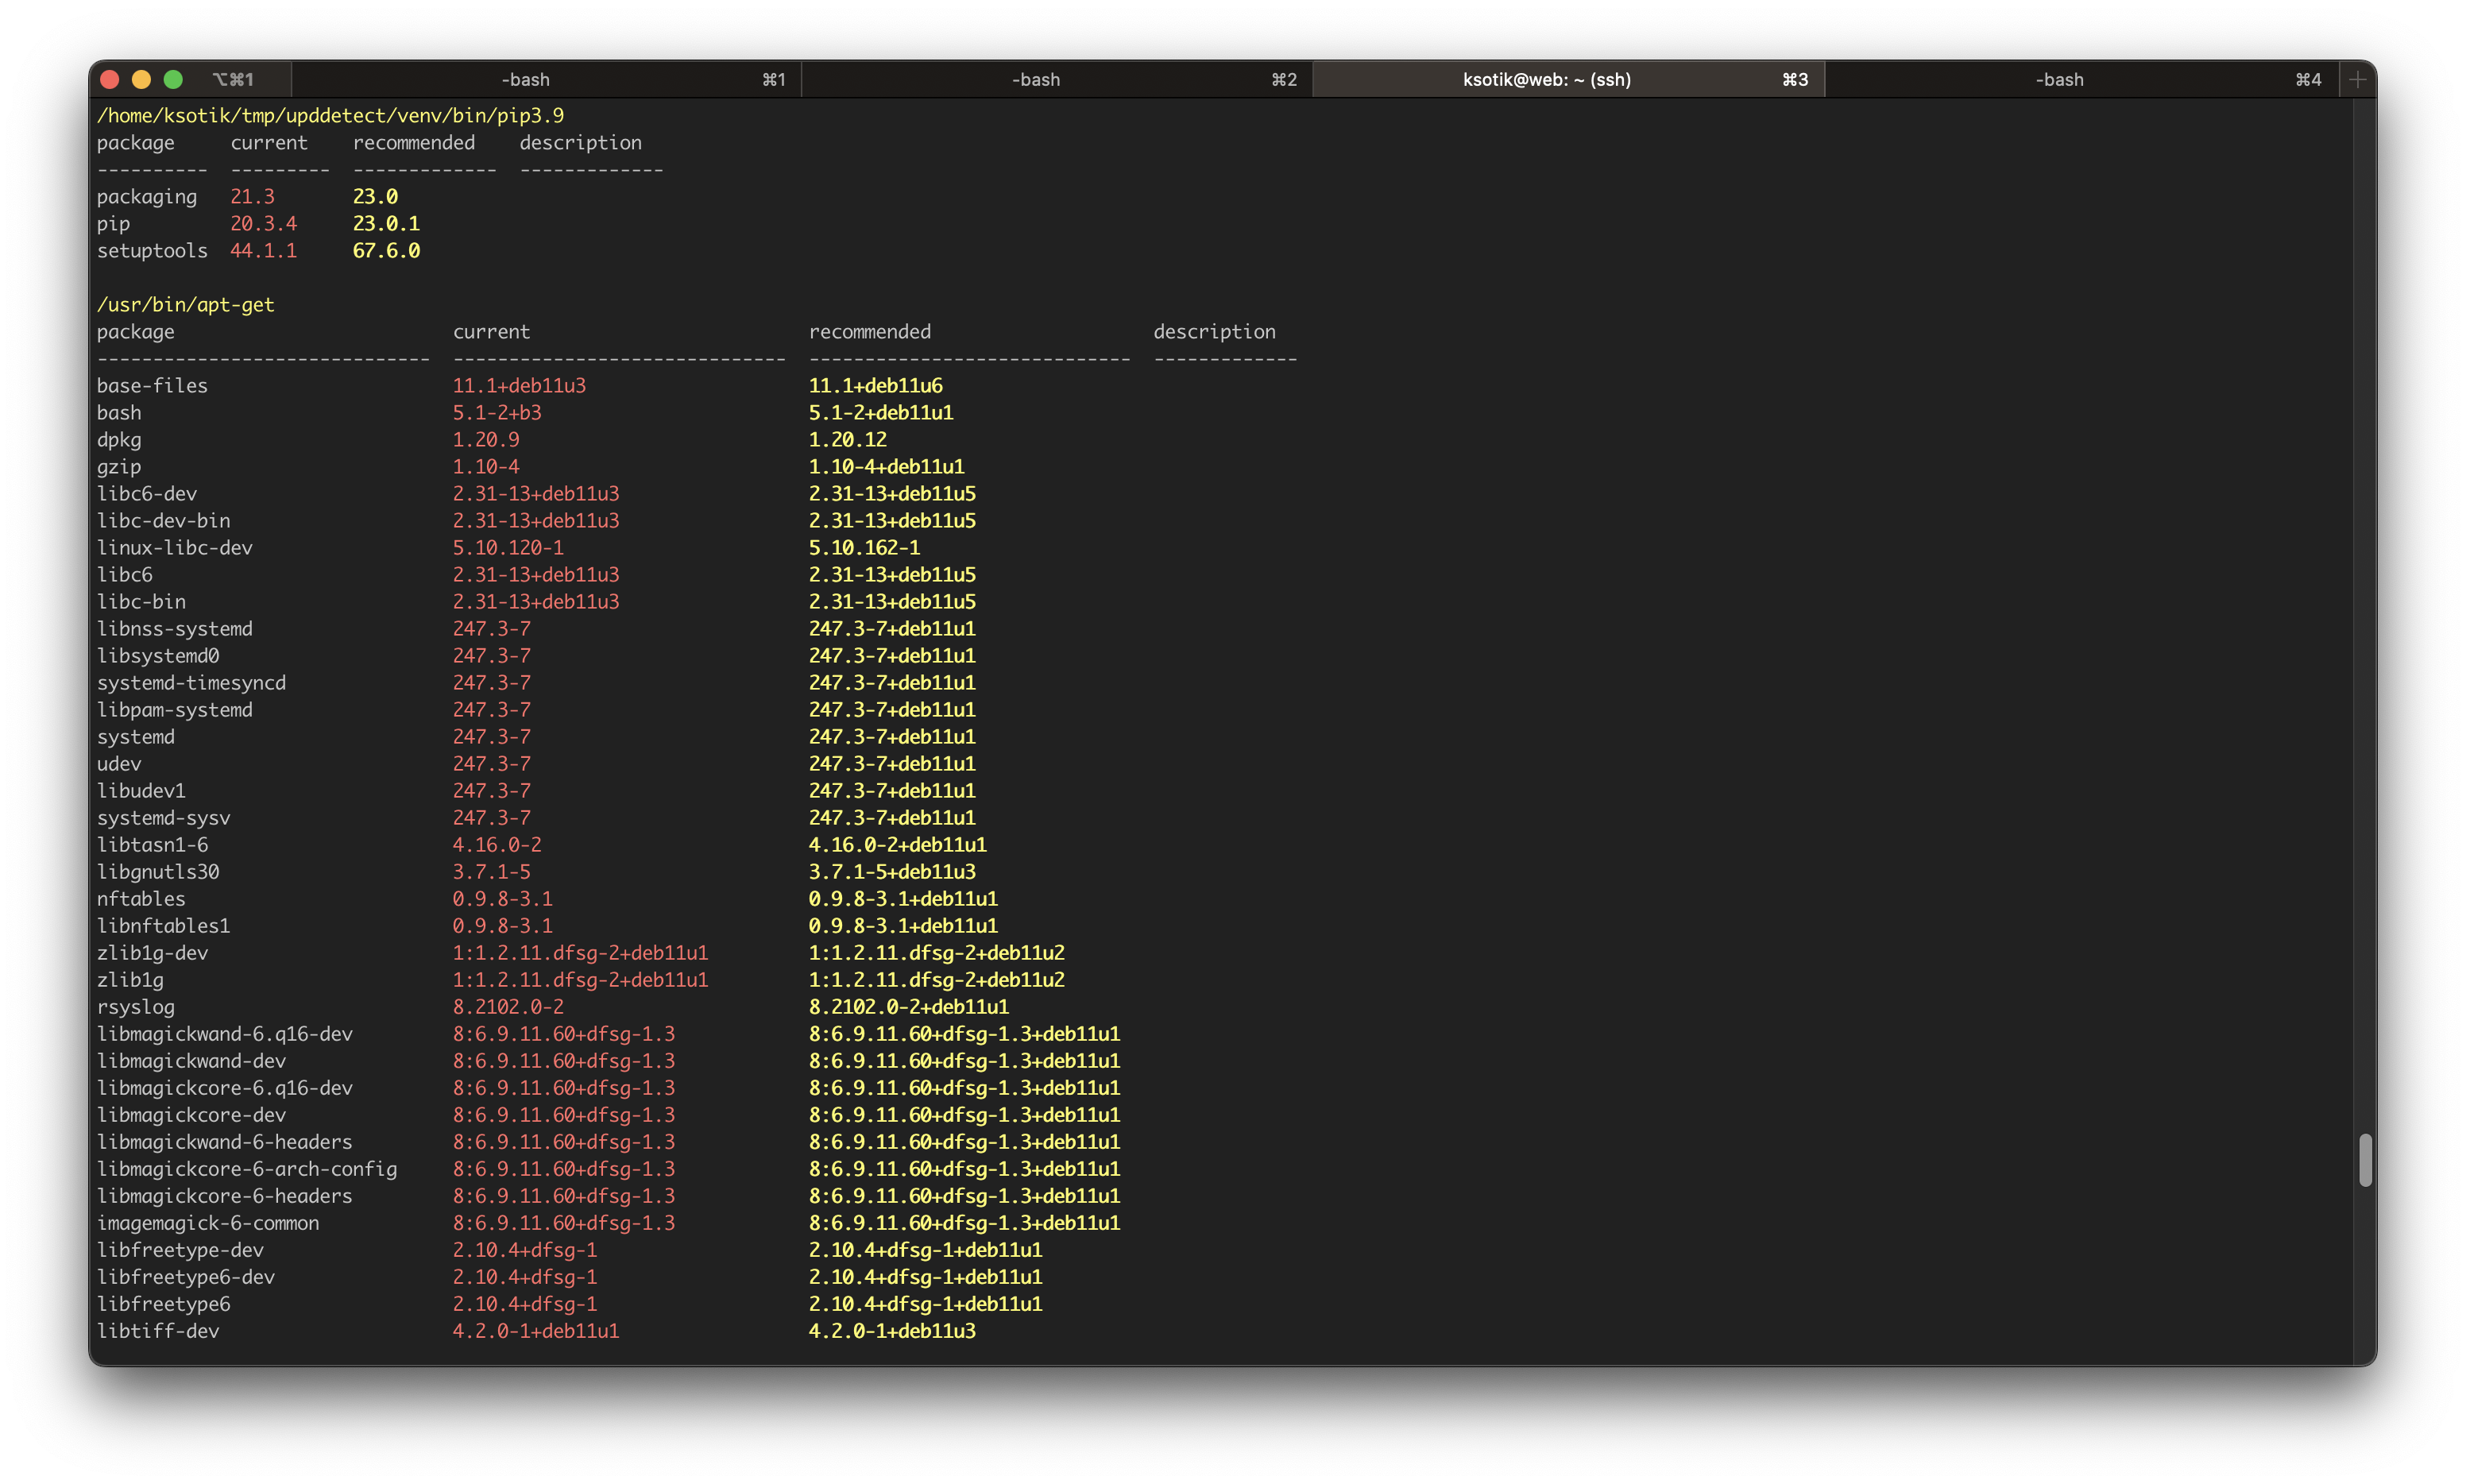Click the green zoom window button
The width and height of the screenshot is (2466, 1484).
click(x=173, y=80)
